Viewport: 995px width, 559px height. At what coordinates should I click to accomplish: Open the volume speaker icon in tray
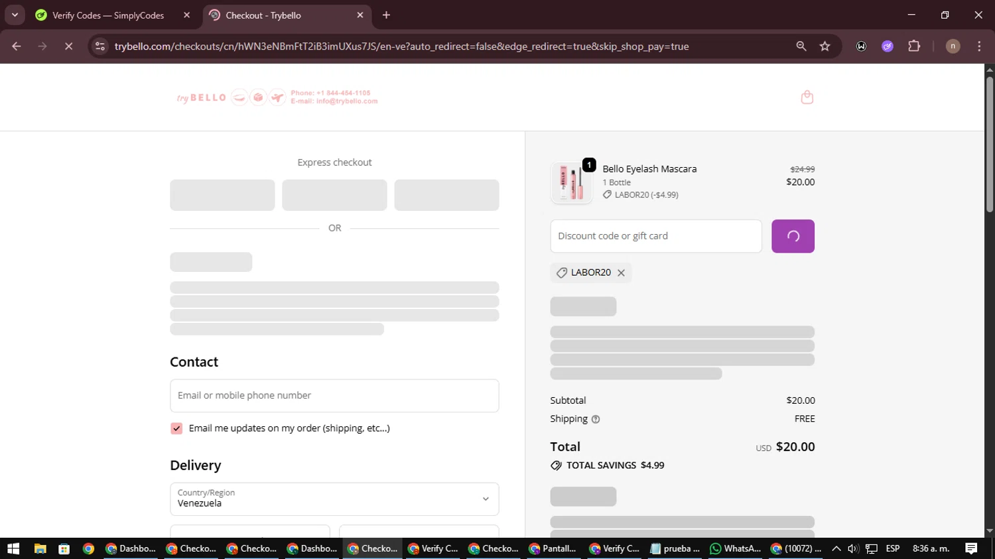click(853, 548)
